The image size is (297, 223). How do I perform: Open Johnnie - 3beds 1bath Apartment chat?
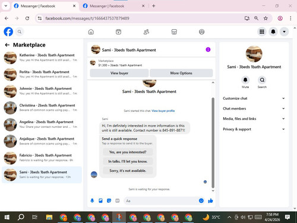point(42,91)
